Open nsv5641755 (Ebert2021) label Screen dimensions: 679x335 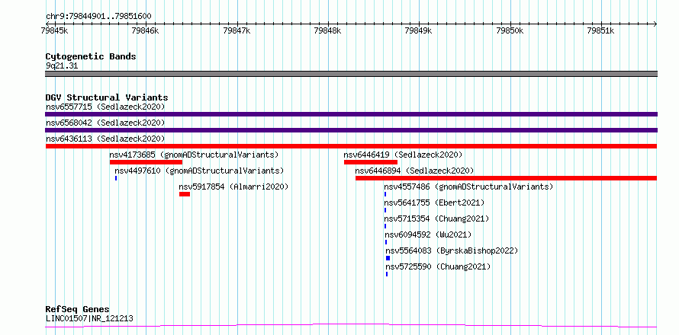(x=434, y=203)
